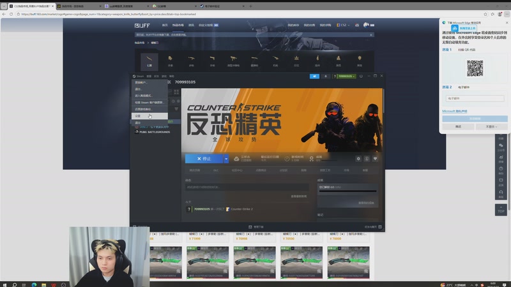Image resolution: width=511 pixels, height=287 pixels.
Task: Click Microsoft privacy statement link
Action: [455, 111]
